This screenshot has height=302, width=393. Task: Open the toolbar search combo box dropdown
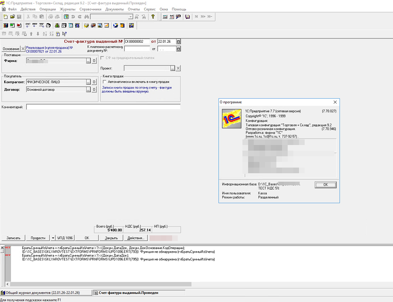pyautogui.click(x=130, y=17)
